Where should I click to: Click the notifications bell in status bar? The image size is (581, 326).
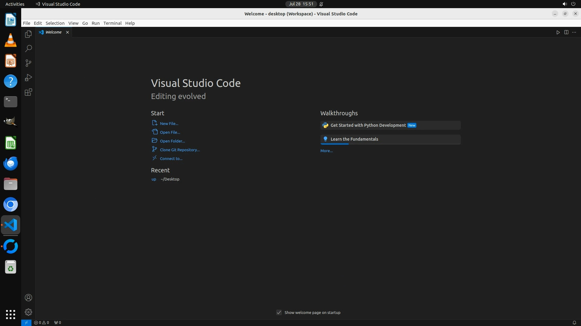(574, 322)
